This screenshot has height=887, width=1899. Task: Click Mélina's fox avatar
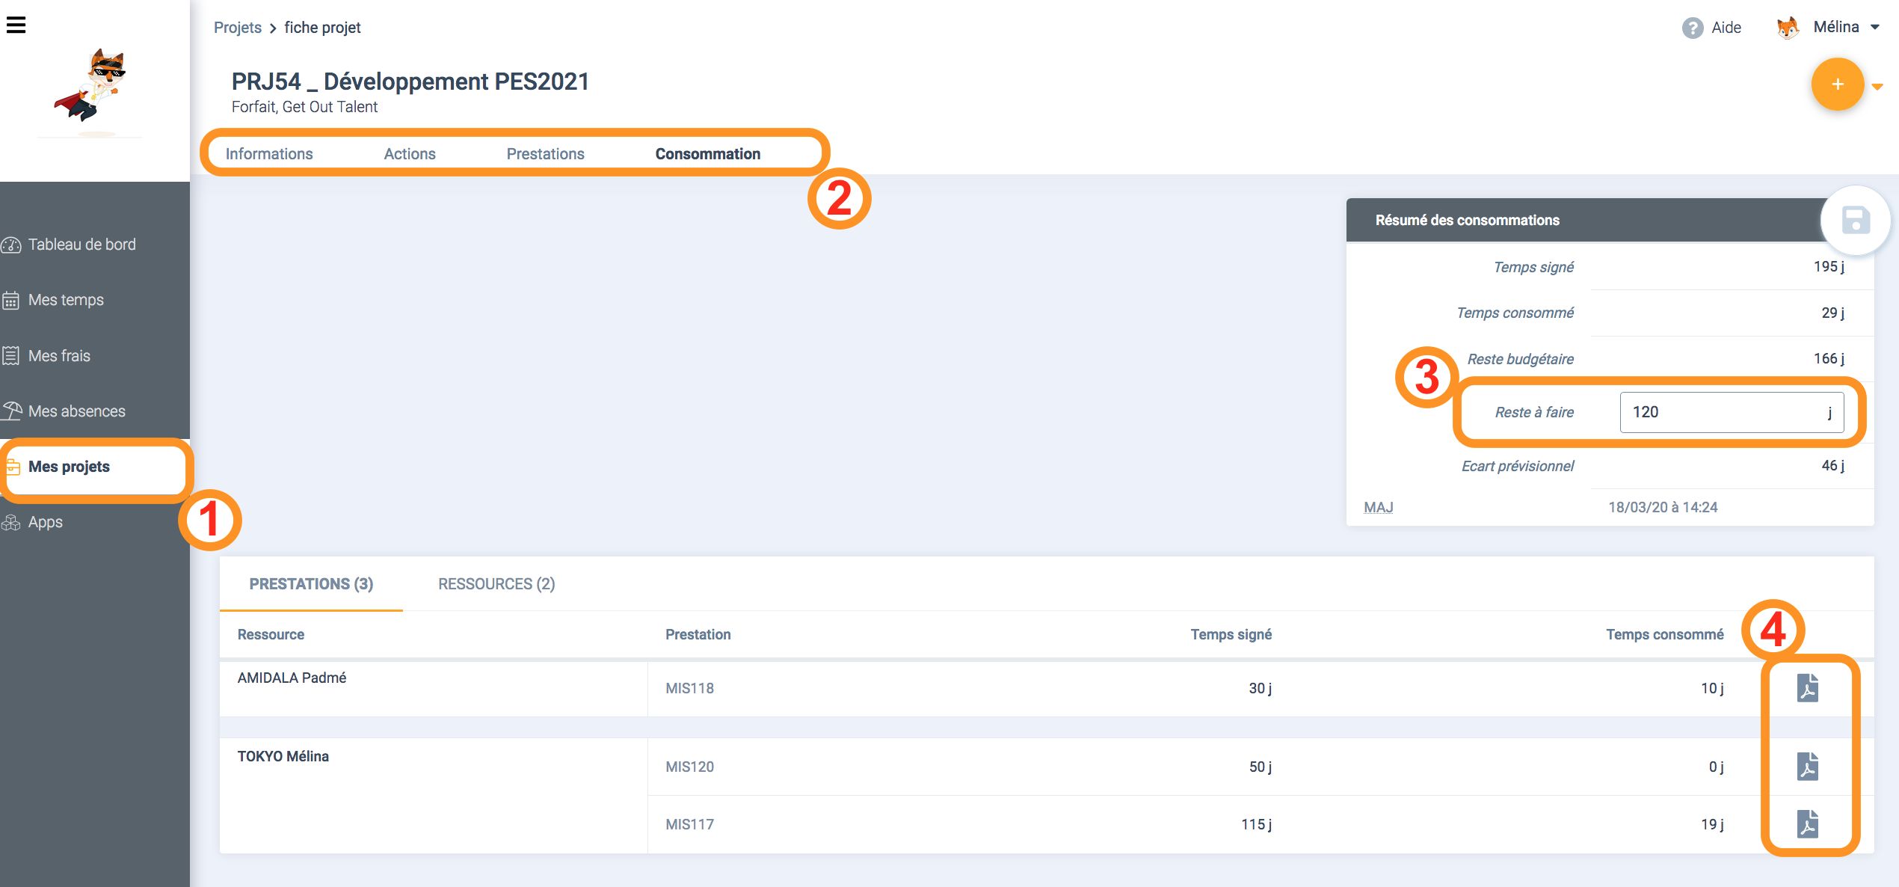tap(1788, 28)
